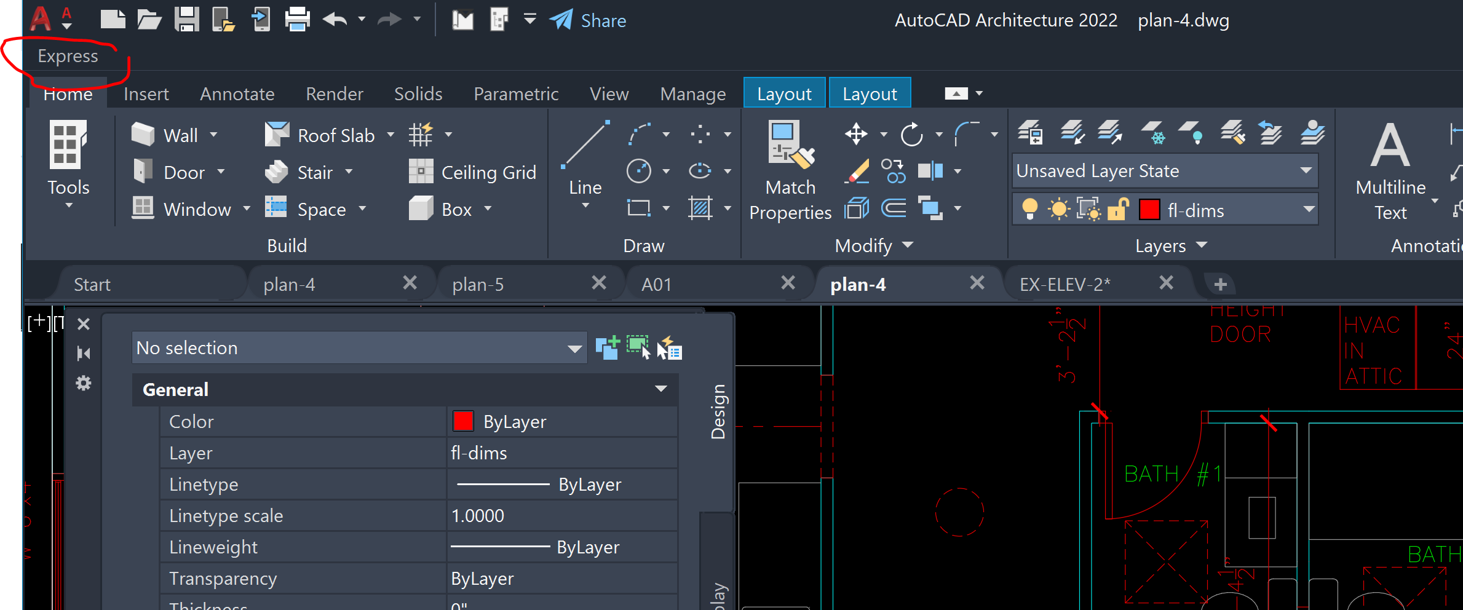Click the Freeze layer icon in Layers panel
1463x610 pixels.
click(x=1156, y=135)
